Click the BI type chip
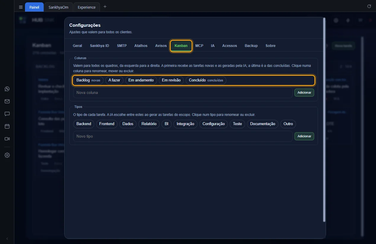 [167, 124]
